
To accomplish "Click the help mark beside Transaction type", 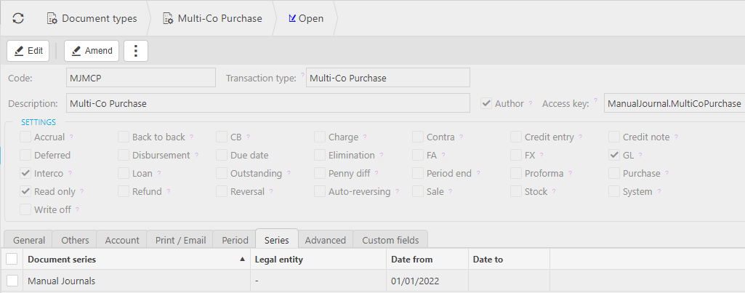I will (302, 74).
